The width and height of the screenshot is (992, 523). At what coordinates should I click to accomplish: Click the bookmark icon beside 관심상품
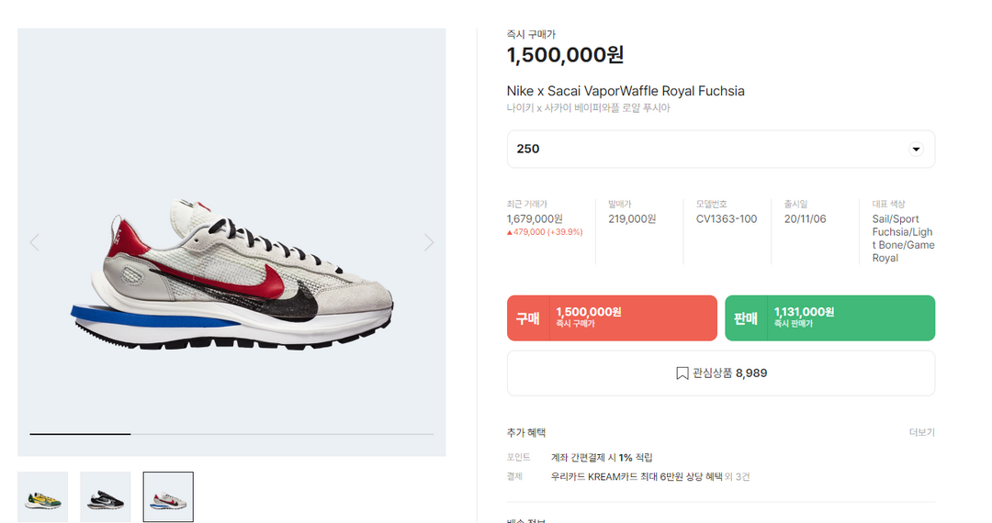[x=682, y=373]
